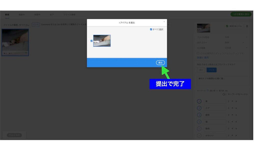Switch to the 保留中 tab
Image resolution: width=256 pixels, height=147 pixels.
click(37, 15)
